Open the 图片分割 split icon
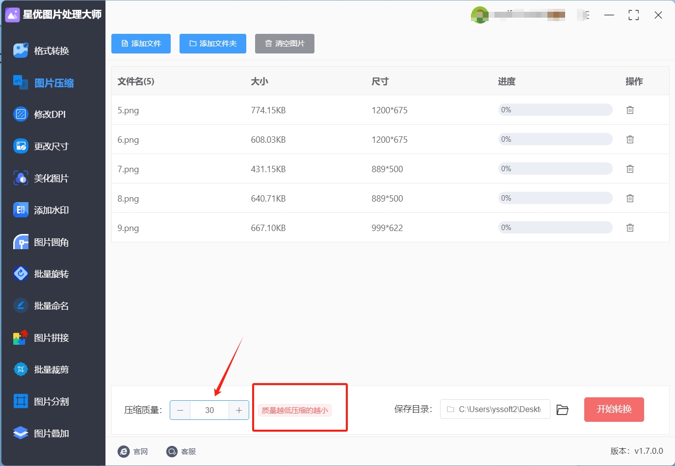The image size is (675, 466). (21, 401)
